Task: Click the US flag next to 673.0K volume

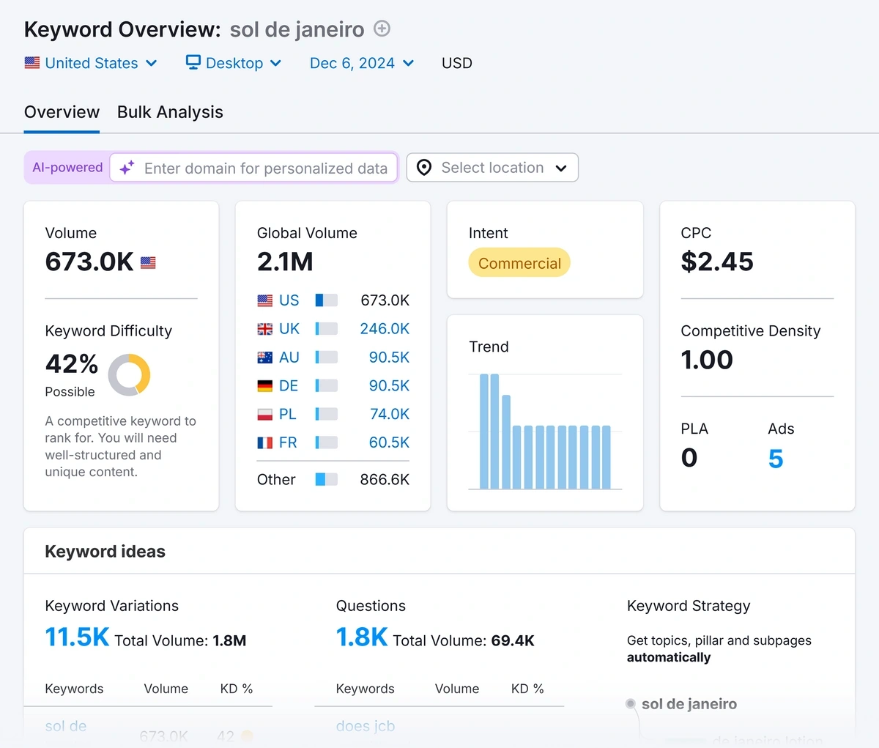Action: click(x=148, y=262)
